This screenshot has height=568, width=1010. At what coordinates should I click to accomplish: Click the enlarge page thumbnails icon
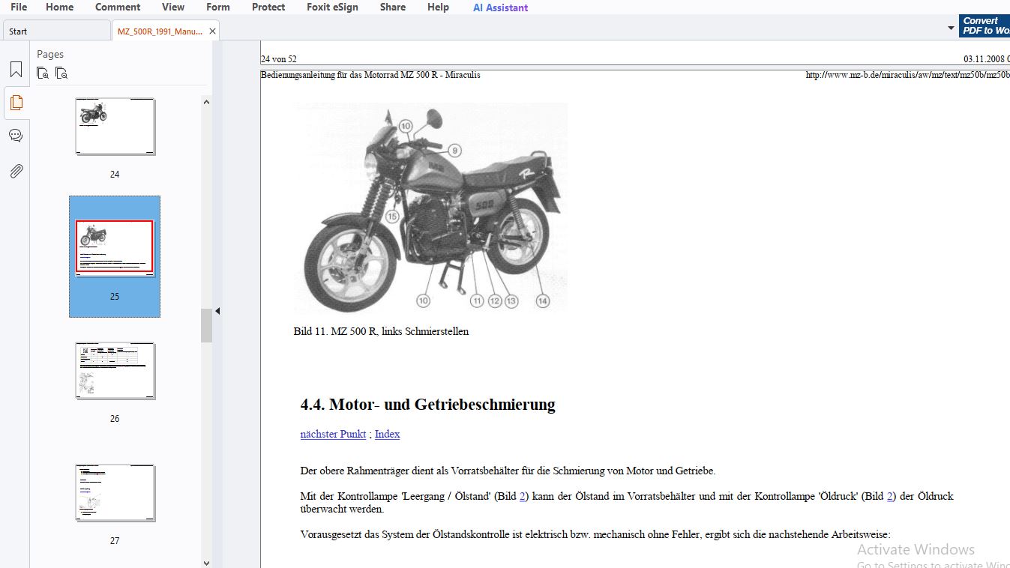click(x=43, y=73)
